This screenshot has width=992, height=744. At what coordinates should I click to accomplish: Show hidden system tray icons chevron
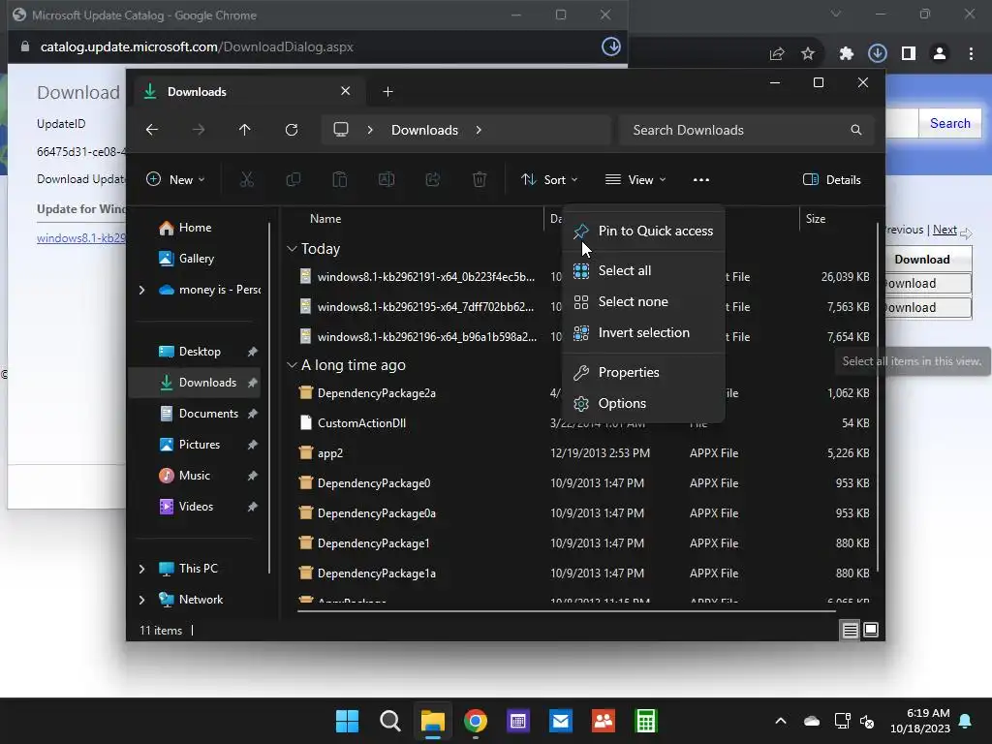point(781,721)
